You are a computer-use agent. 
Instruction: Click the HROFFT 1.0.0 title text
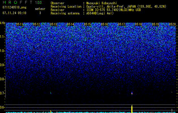22,2
